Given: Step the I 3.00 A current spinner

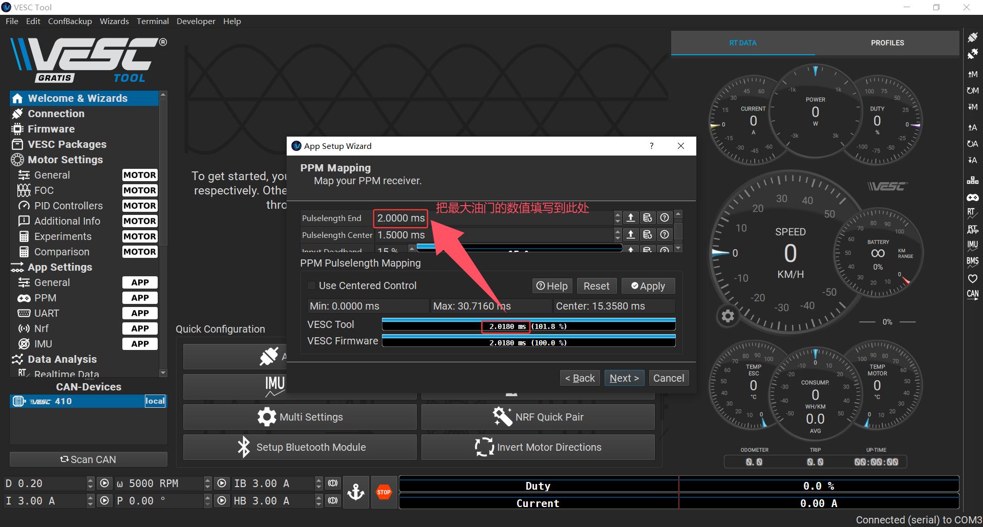Looking at the screenshot, I should [91, 501].
